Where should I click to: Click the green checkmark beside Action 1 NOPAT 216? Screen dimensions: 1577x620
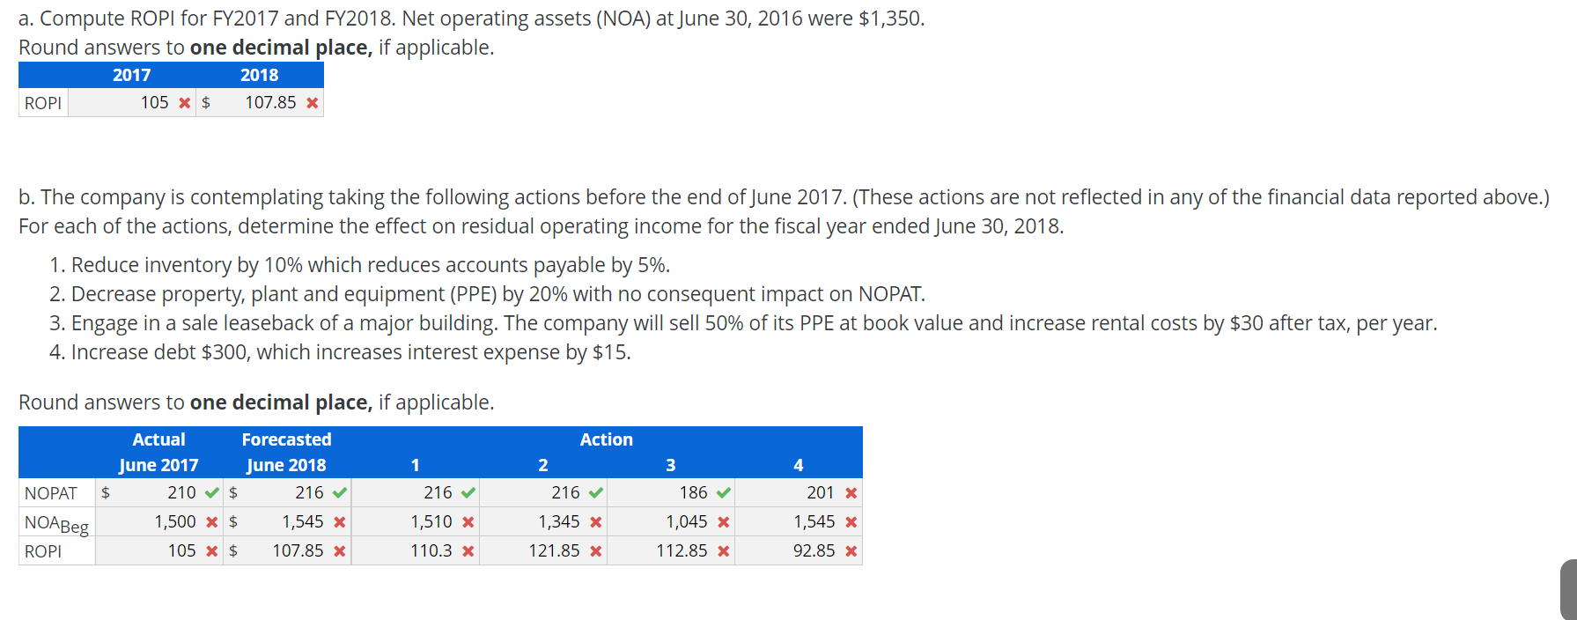tap(468, 492)
